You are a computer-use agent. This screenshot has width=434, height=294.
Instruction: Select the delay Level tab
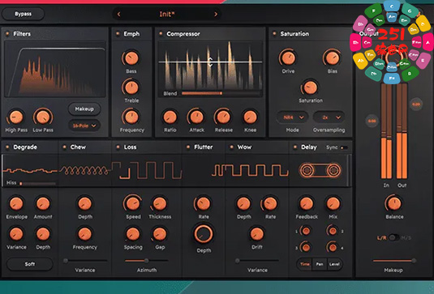click(334, 264)
